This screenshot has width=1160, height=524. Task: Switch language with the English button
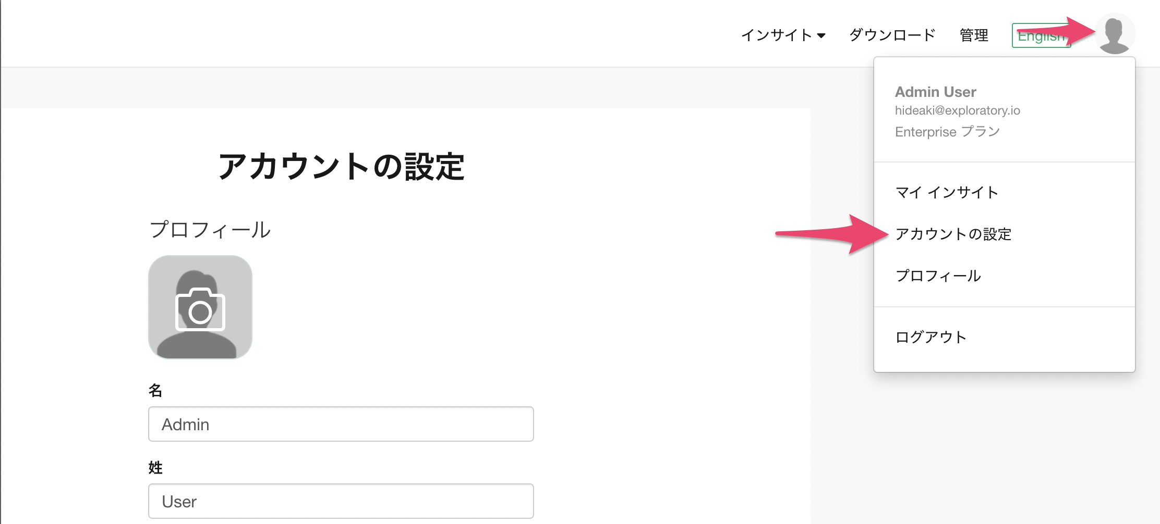click(x=1041, y=35)
